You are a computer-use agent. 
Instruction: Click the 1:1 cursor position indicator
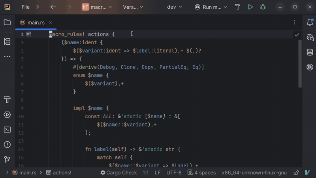(145, 172)
